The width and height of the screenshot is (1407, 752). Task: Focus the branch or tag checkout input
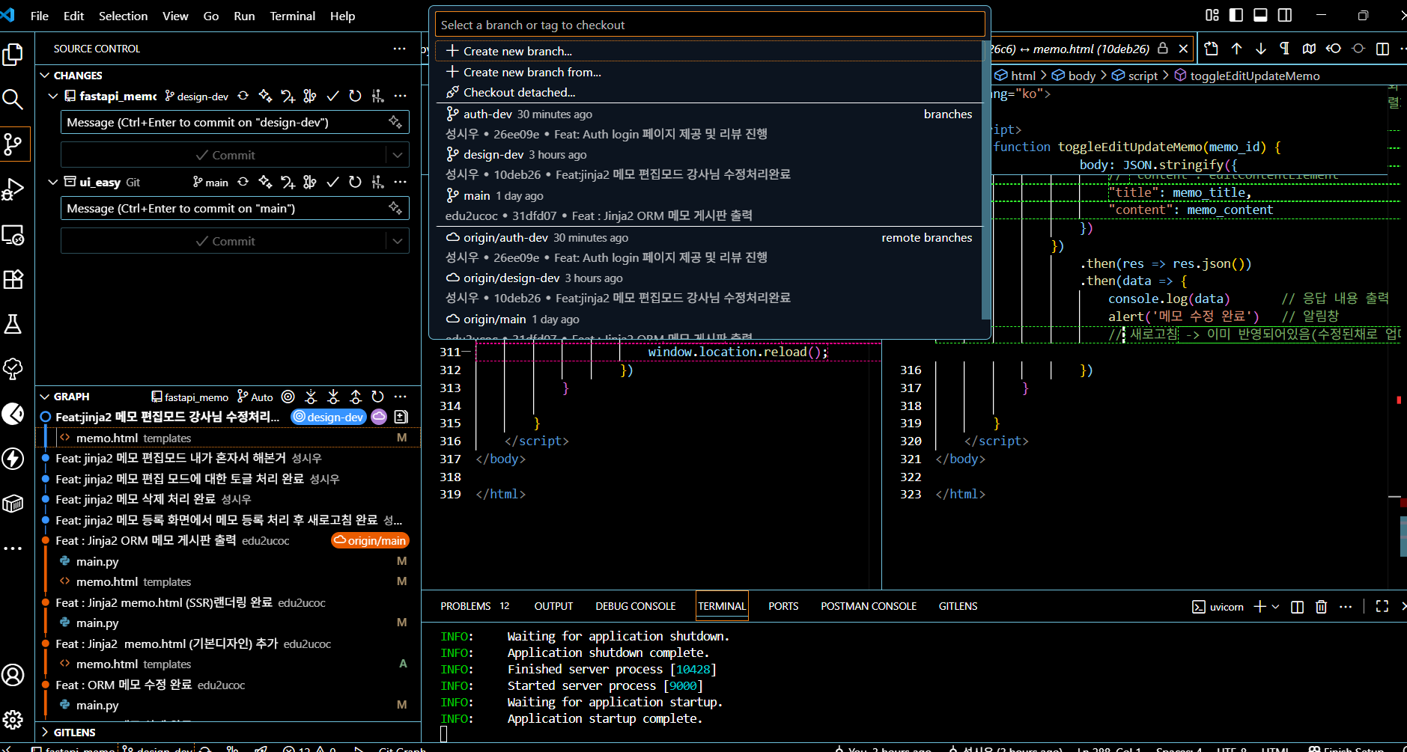(x=710, y=25)
